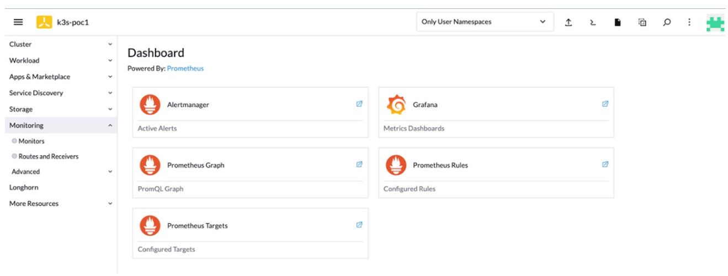Open the Only User Namespaces dropdown
The image size is (728, 276).
tap(484, 22)
